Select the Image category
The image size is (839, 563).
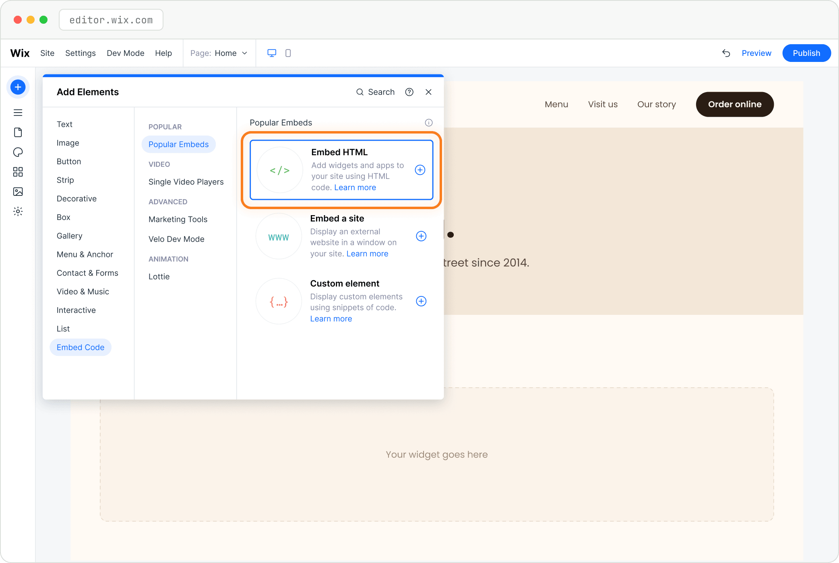coord(68,143)
